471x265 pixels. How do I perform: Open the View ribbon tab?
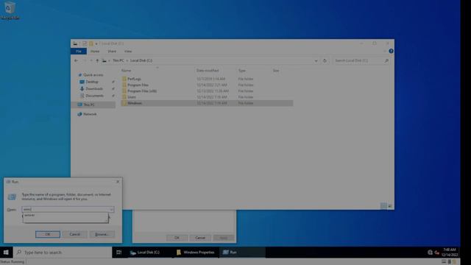click(128, 52)
